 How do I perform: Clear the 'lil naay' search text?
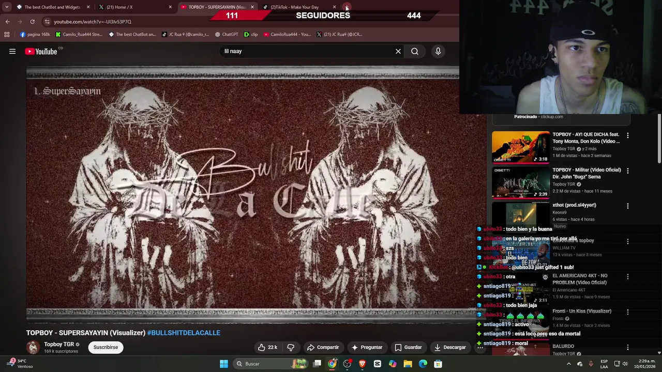point(398,51)
